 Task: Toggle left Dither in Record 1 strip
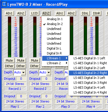[x=9, y=66]
